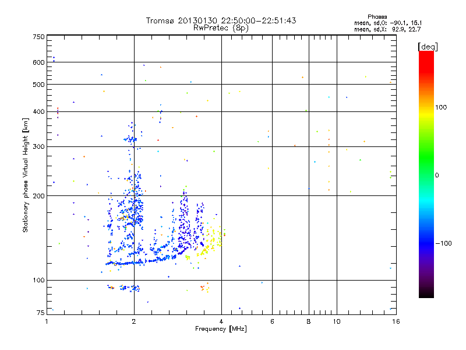Click the plot title 'Tromsø 20130130 22:50:00-22:51:43'
The image size is (466, 350).
pyautogui.click(x=221, y=20)
